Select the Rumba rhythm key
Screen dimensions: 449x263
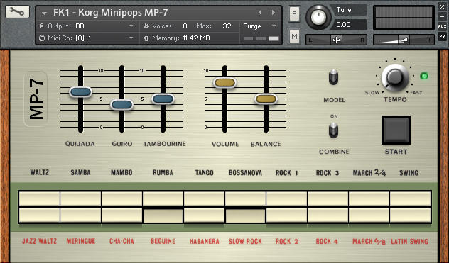163,198
